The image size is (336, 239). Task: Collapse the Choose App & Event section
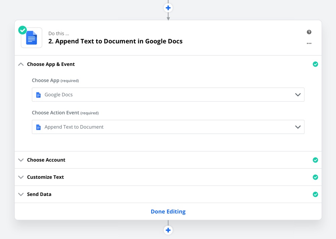[x=21, y=64]
